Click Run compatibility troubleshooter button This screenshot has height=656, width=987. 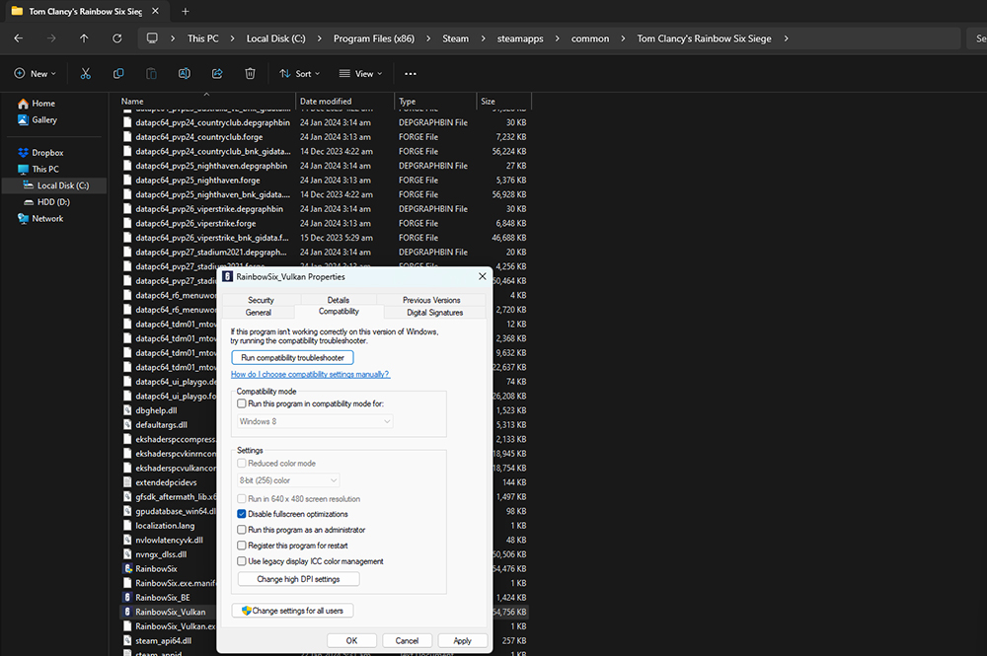tap(293, 358)
